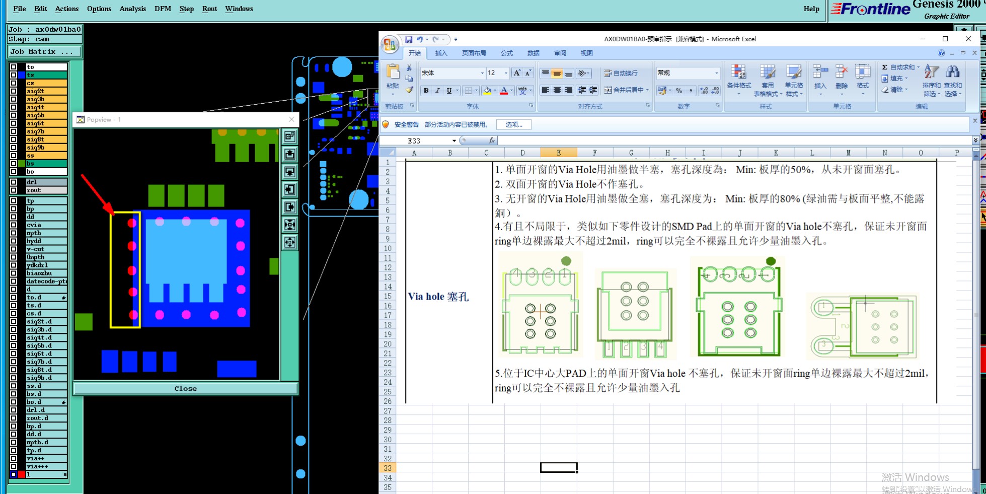
Task: Toggle the checkbox for layer cs
Action: (x=14, y=83)
